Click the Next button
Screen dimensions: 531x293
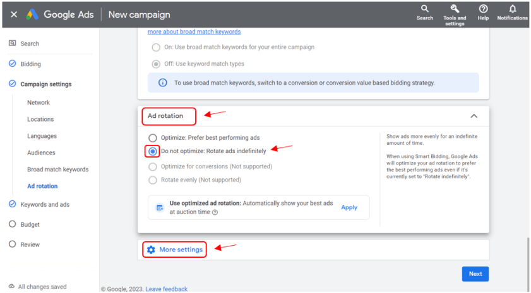click(x=475, y=274)
